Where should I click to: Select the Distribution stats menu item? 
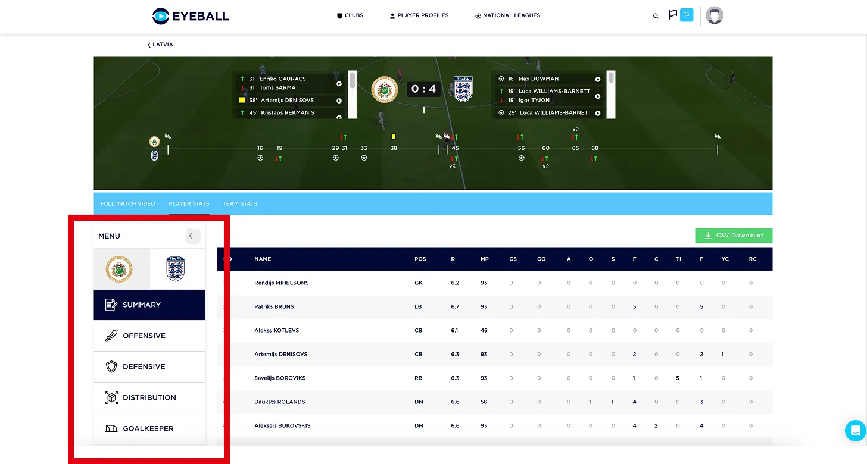tap(149, 397)
